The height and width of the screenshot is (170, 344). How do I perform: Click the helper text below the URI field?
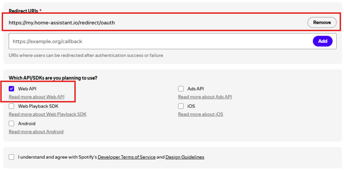coord(86,55)
